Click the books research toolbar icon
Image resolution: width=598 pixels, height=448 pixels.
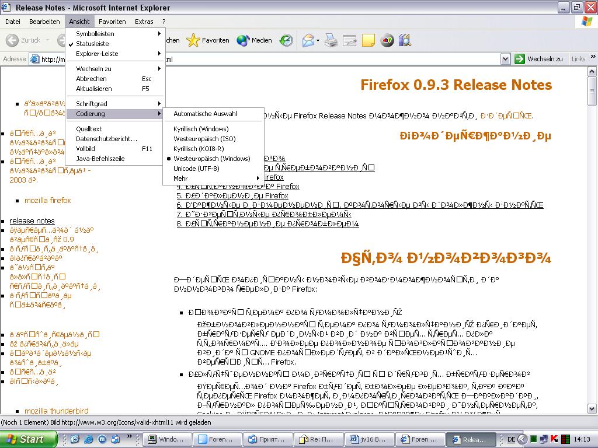tap(405, 40)
